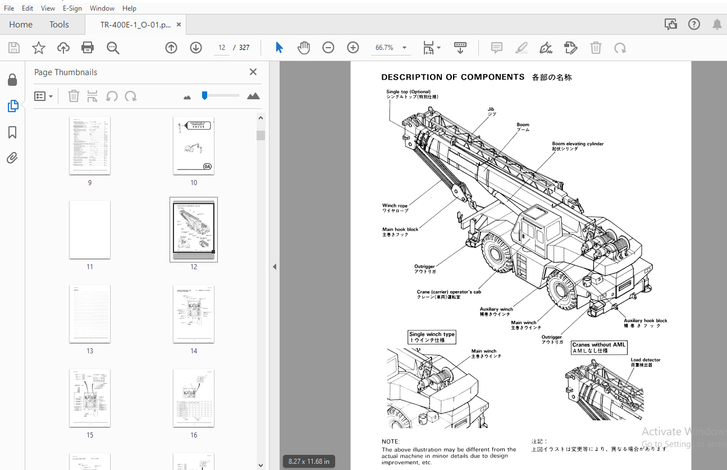Choose the selection arrow tool
Image resolution: width=727 pixels, height=470 pixels.
coord(279,48)
